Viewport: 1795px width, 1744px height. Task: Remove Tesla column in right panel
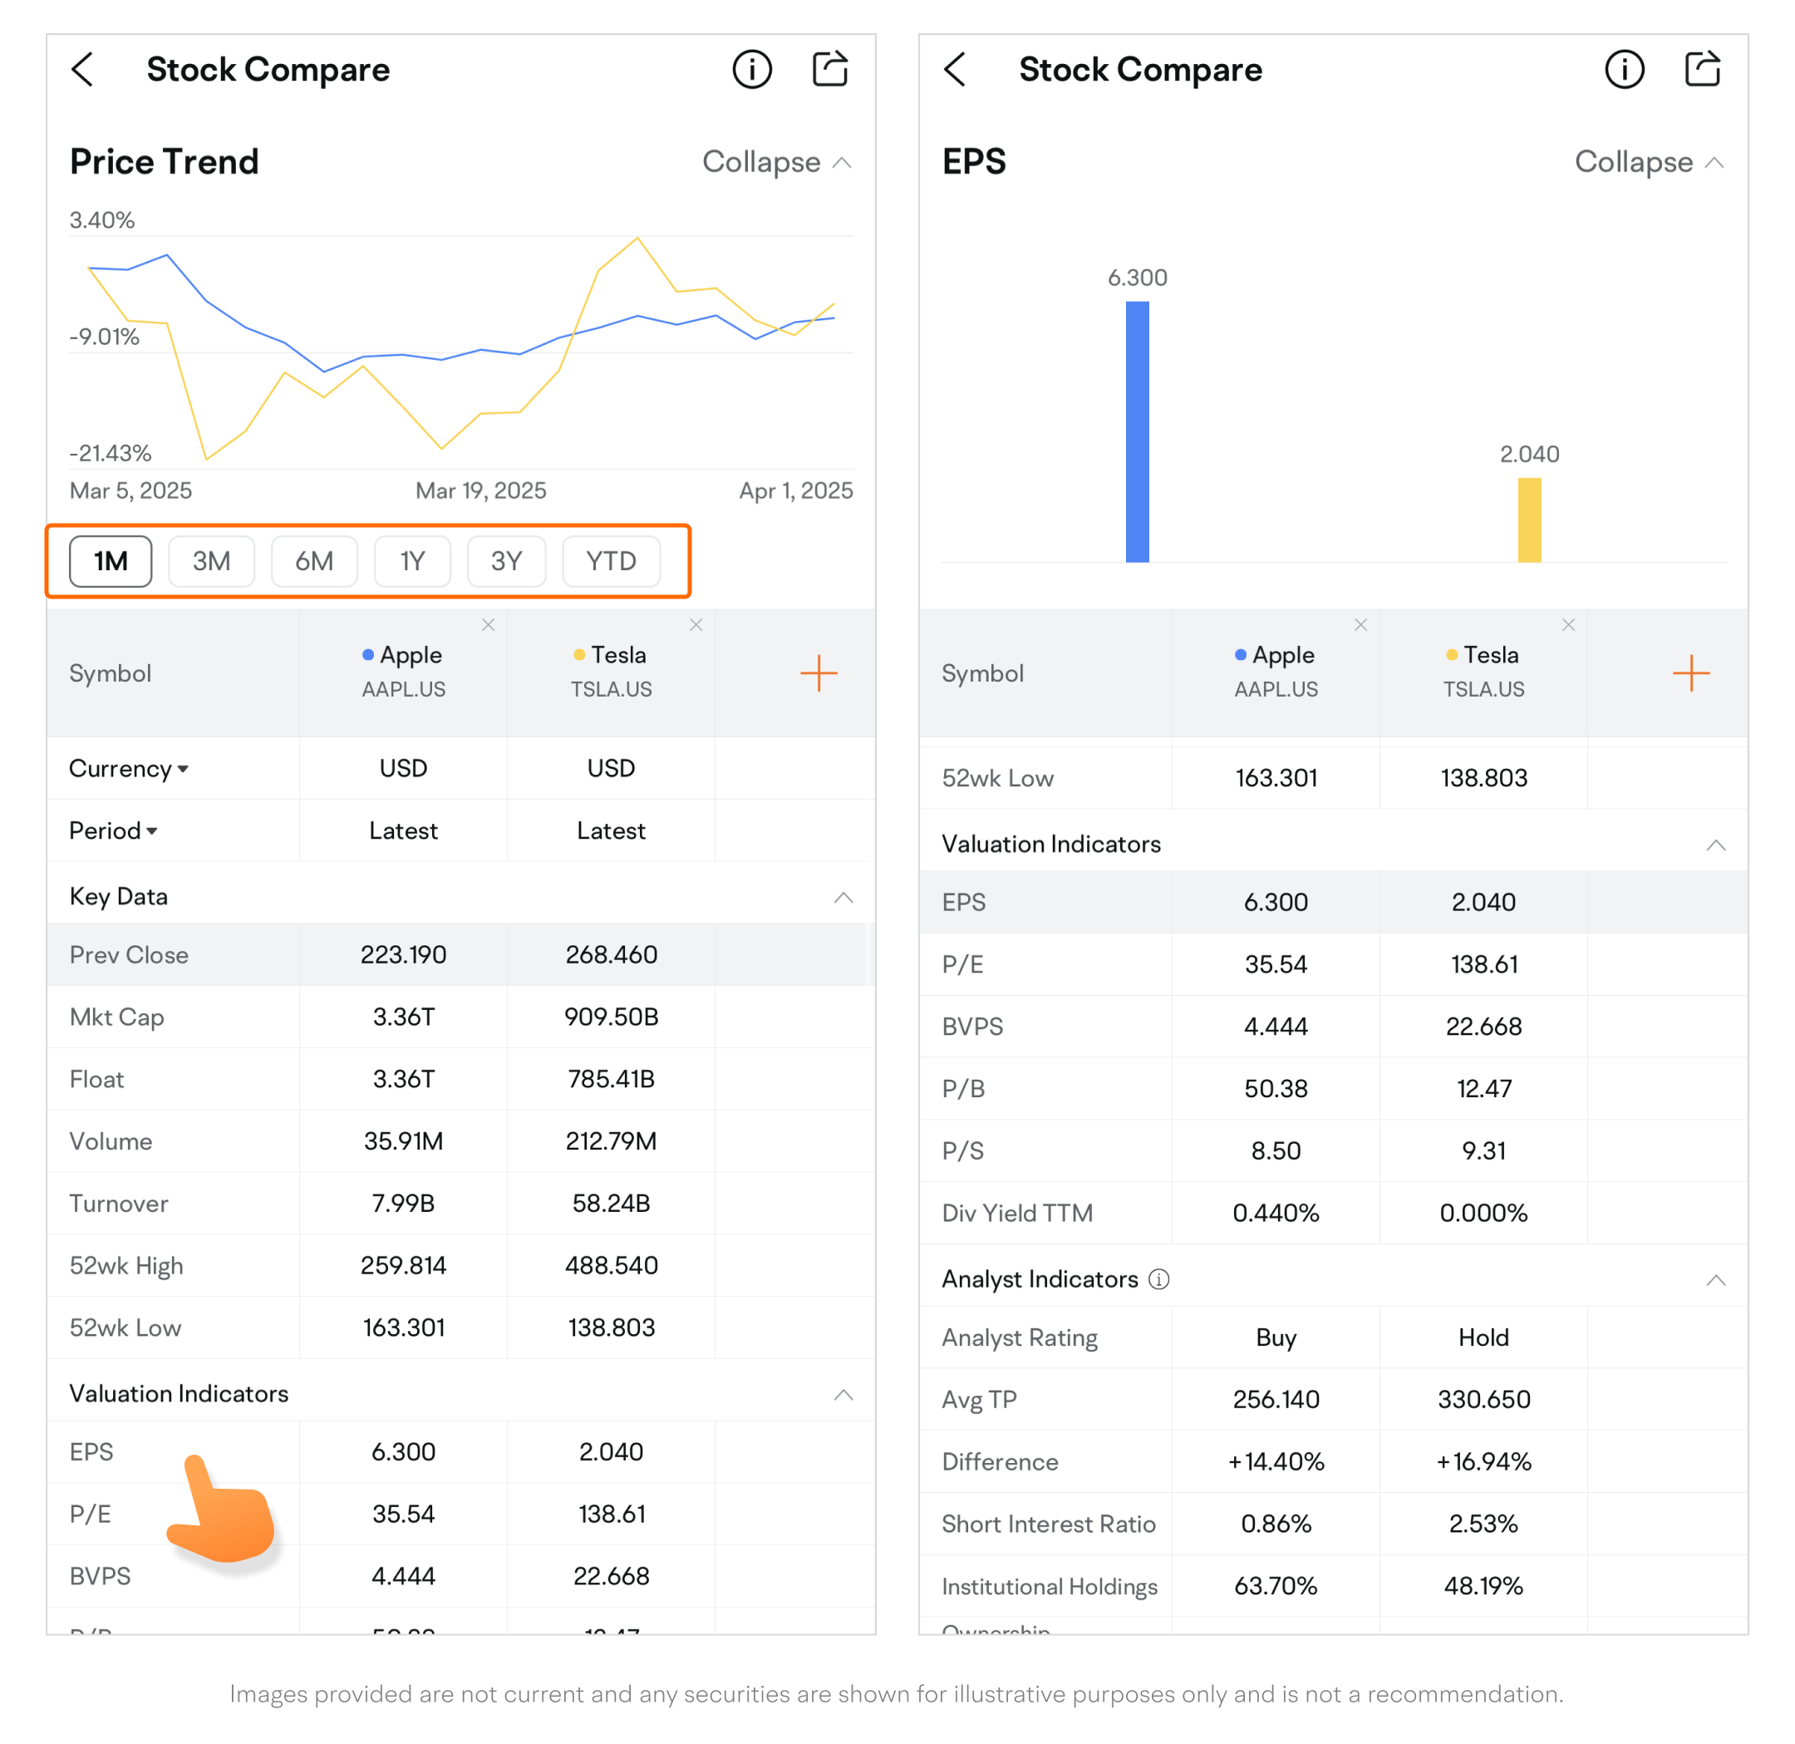click(1568, 624)
